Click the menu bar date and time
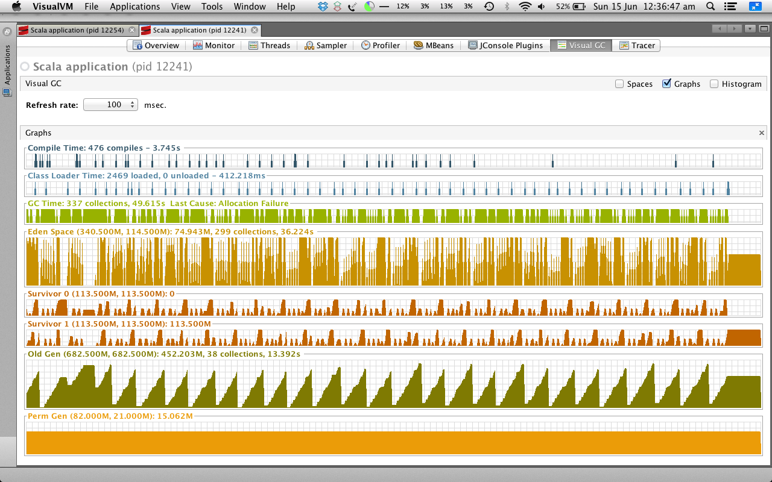This screenshot has height=482, width=772. click(x=645, y=7)
